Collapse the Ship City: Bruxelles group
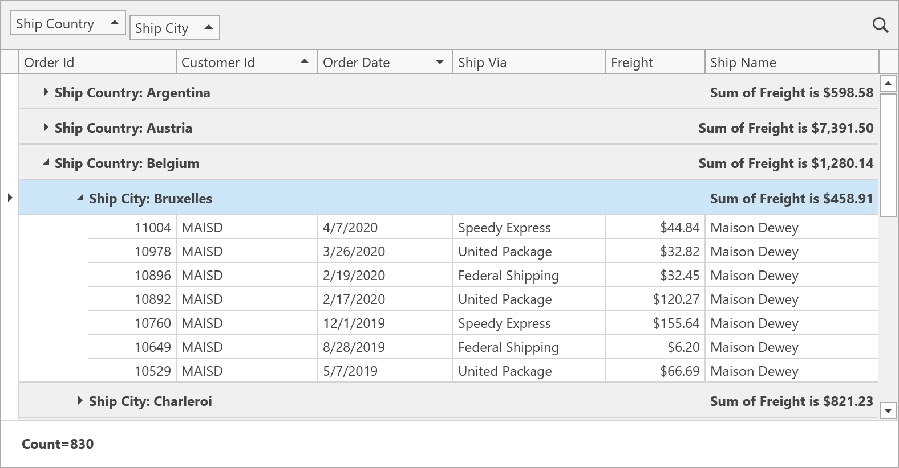This screenshot has width=899, height=468. point(80,198)
